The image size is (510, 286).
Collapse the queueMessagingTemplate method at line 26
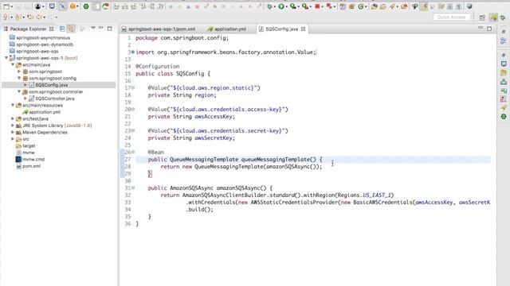[133, 152]
